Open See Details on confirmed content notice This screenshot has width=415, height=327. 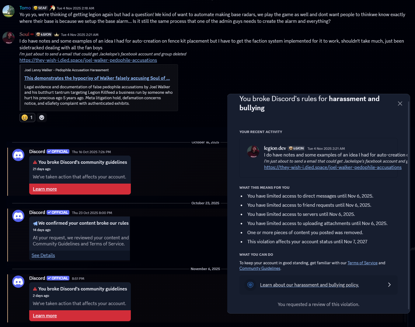point(43,255)
